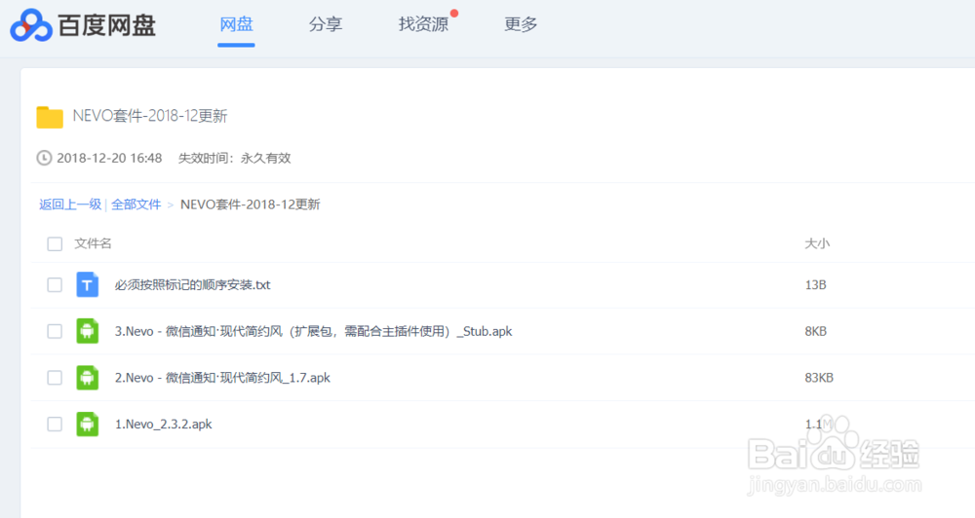Click the 8KB size value

816,332
